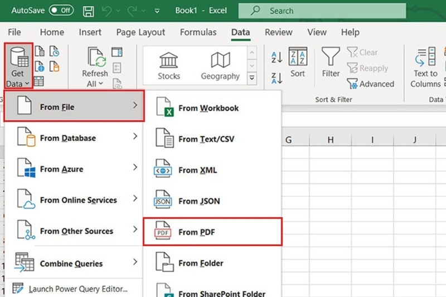
Task: Select the Stocks data type
Action: (x=169, y=66)
